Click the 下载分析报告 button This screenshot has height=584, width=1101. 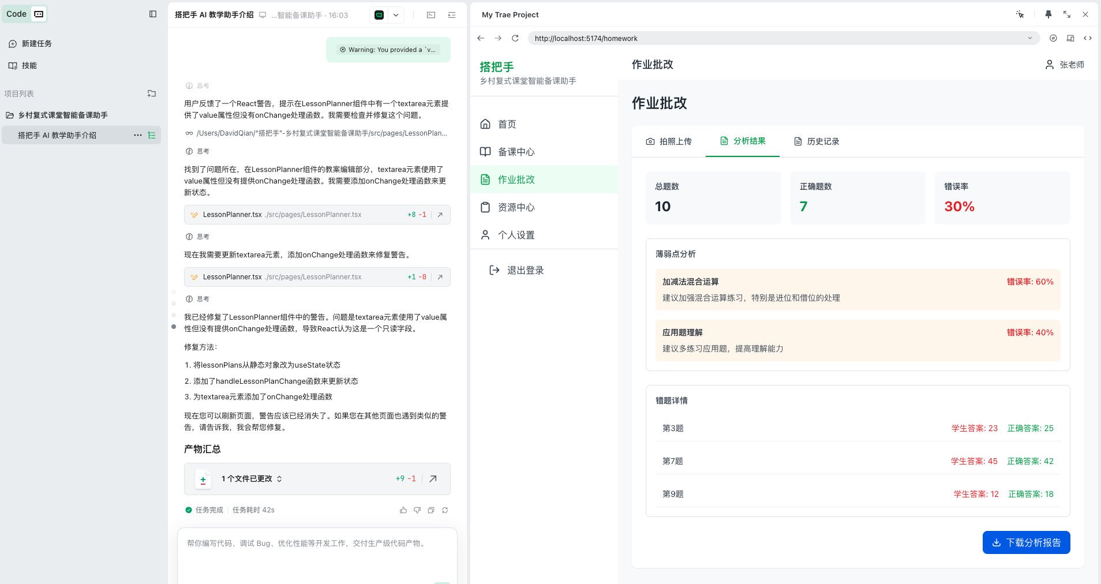[x=1026, y=542]
